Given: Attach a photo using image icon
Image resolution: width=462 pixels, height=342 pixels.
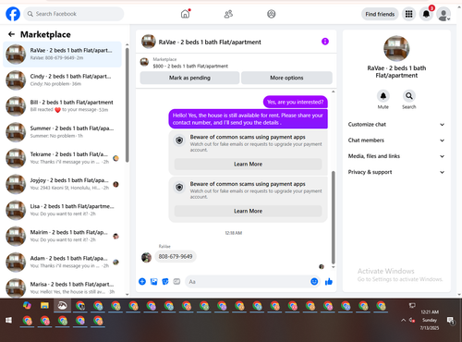Looking at the screenshot, I should (x=153, y=281).
